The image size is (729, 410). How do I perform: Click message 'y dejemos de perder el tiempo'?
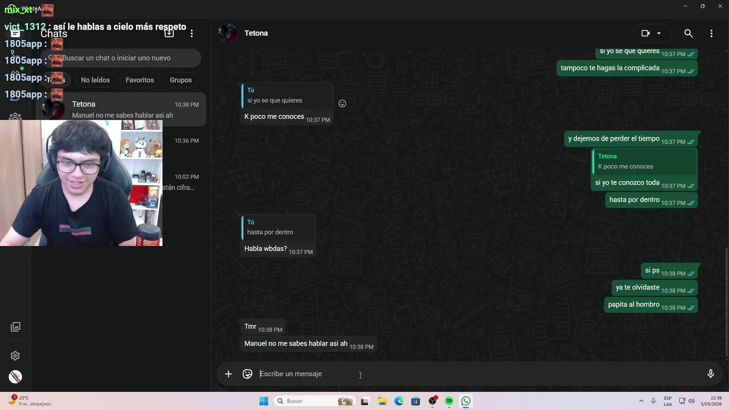point(631,139)
